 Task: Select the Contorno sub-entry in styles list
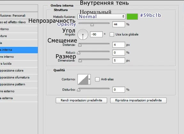click(x=19, y=29)
